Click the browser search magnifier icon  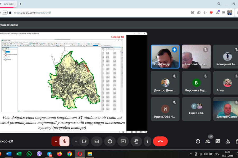pyautogui.click(x=219, y=4)
